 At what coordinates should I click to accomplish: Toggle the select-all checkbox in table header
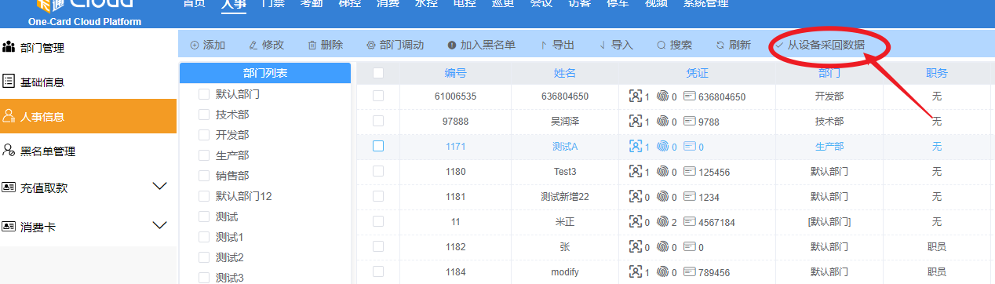pos(378,73)
